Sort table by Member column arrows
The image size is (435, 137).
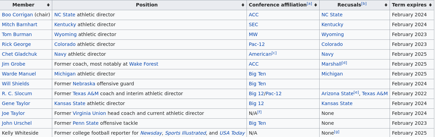point(48,5)
